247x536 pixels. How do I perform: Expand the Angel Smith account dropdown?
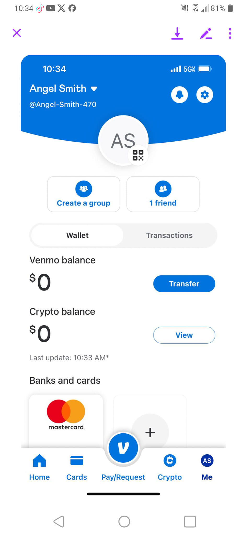94,89
